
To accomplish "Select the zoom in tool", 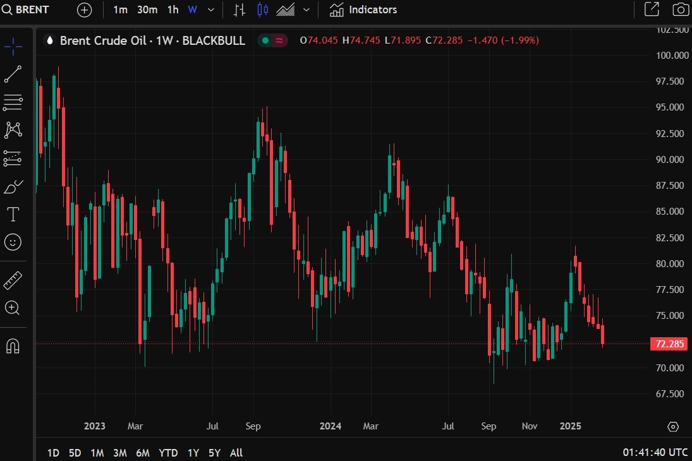I will (13, 308).
